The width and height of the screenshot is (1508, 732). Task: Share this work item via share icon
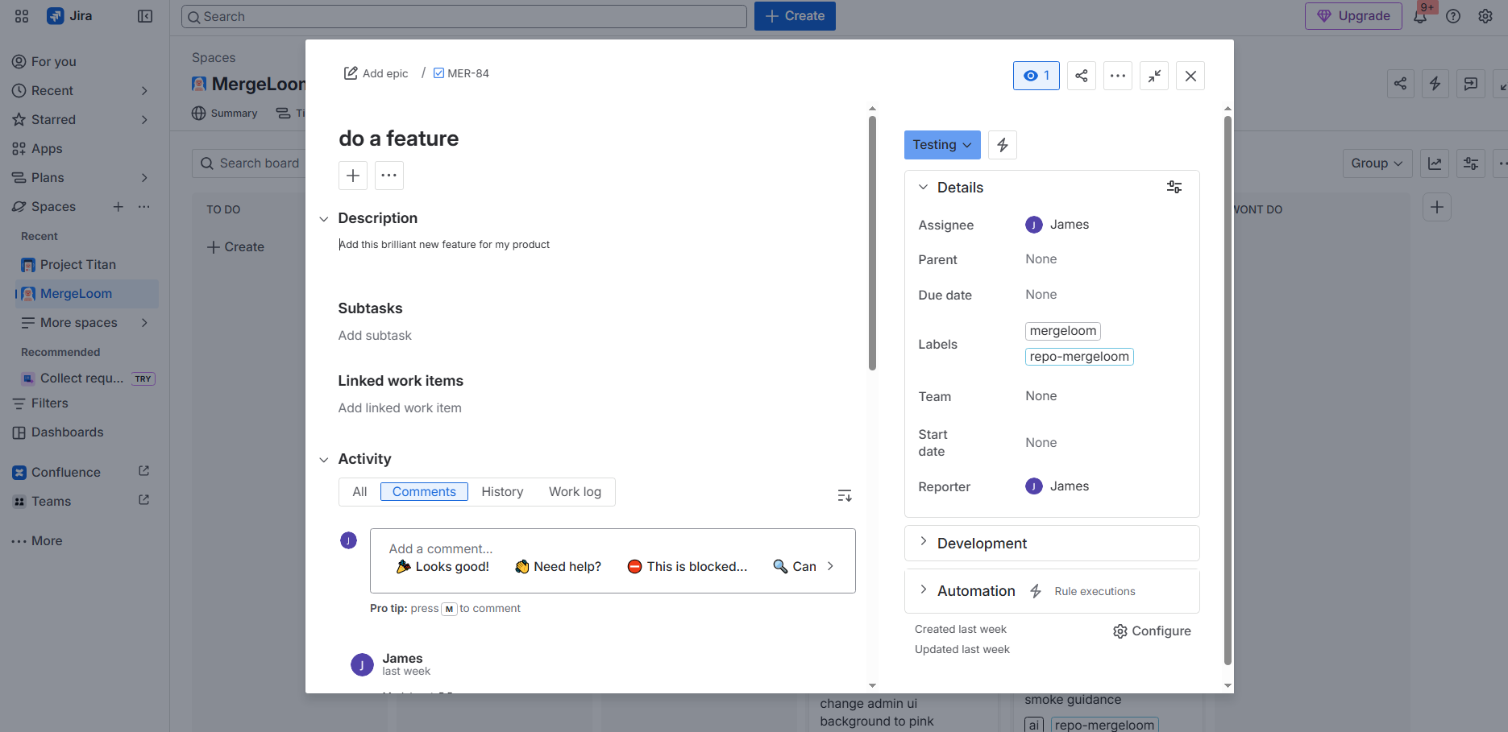coord(1082,76)
